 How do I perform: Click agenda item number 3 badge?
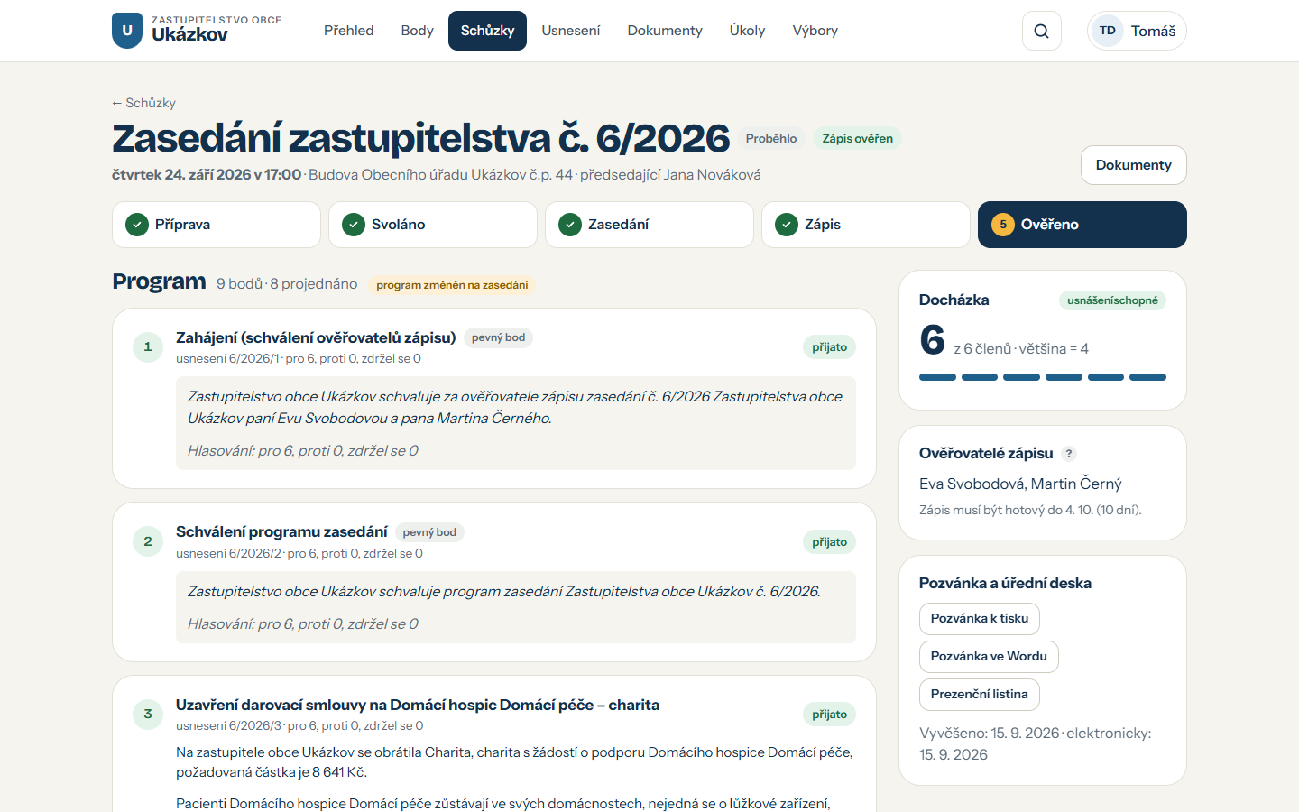pos(148,714)
